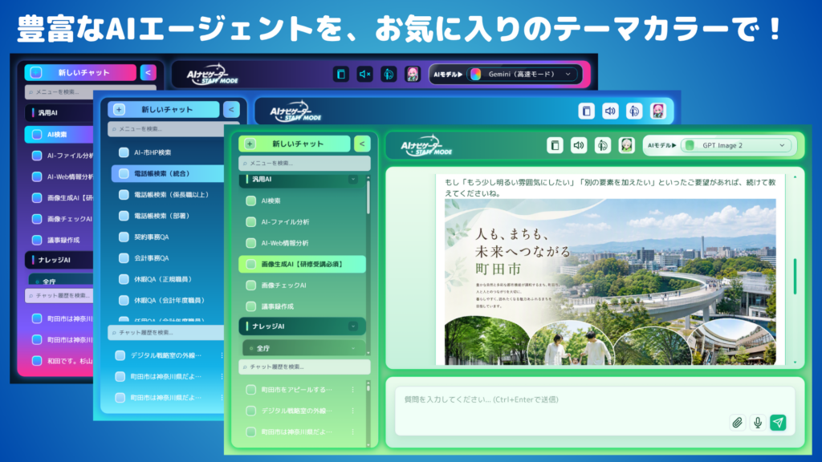Click the colorful Gemini model icon in purple window
This screenshot has height=462, width=822.
[x=475, y=74]
